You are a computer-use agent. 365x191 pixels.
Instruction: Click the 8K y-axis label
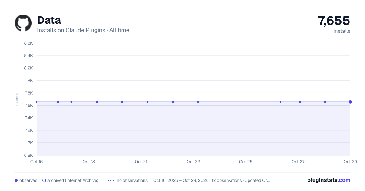[x=30, y=80]
